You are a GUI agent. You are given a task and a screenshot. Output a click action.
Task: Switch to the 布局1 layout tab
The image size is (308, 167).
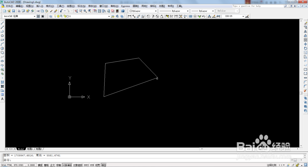click(x=30, y=149)
